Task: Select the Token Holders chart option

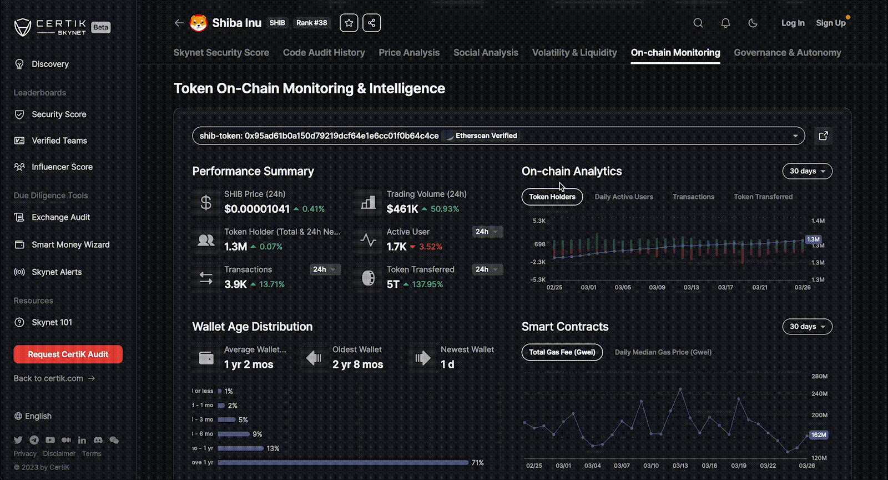Action: pos(552,197)
